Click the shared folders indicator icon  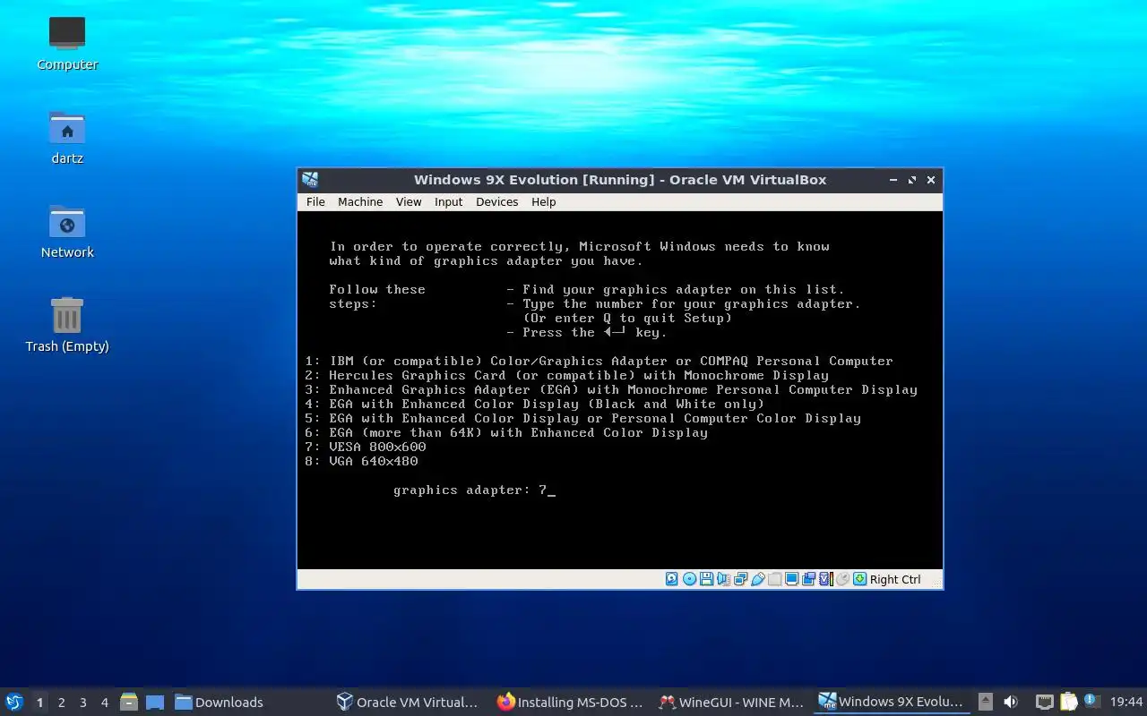pyautogui.click(x=775, y=579)
